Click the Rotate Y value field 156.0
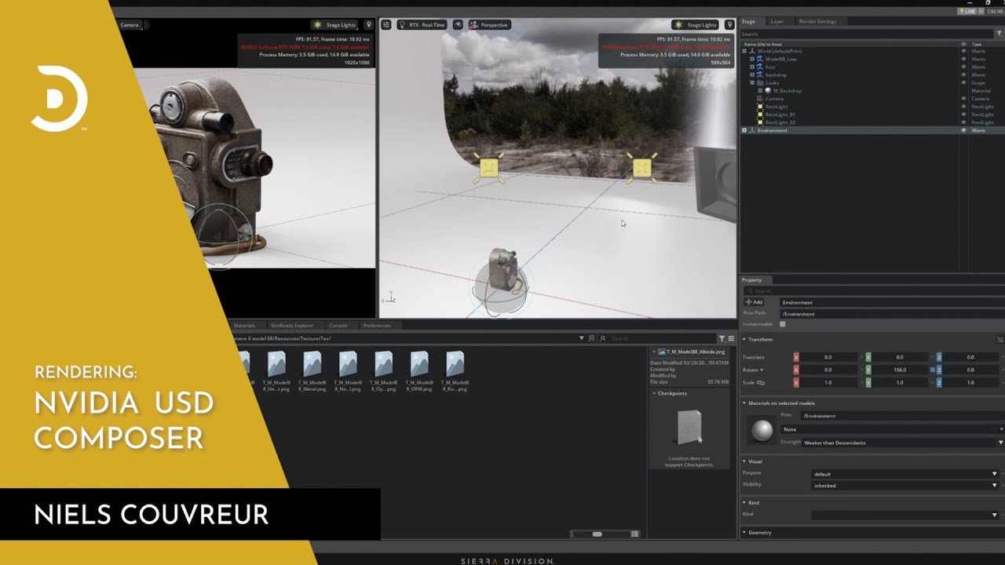 pos(900,370)
